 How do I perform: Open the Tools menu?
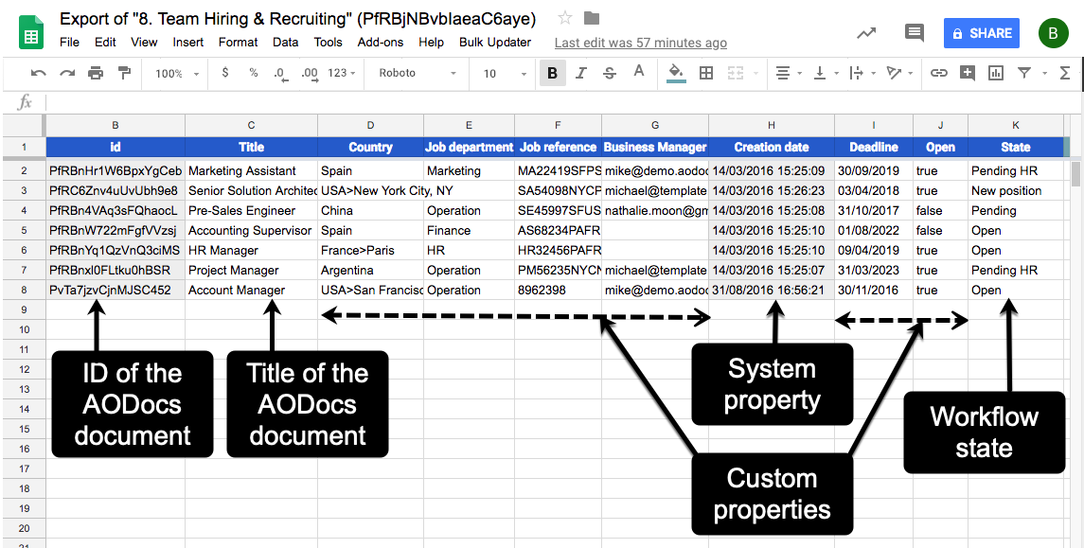(x=328, y=43)
